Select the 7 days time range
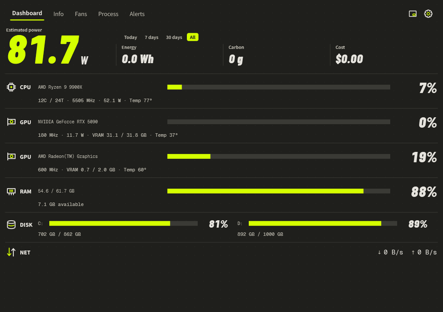The width and height of the screenshot is (443, 312). click(x=151, y=37)
